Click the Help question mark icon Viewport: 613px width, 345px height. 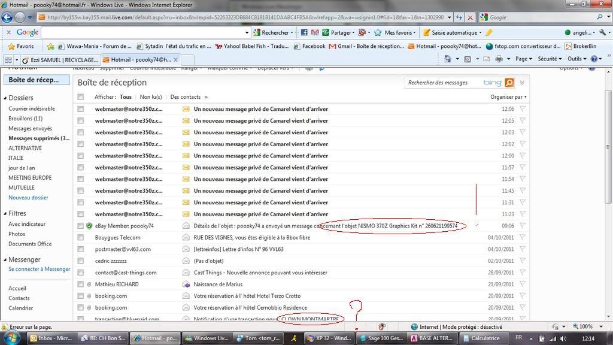click(x=594, y=59)
